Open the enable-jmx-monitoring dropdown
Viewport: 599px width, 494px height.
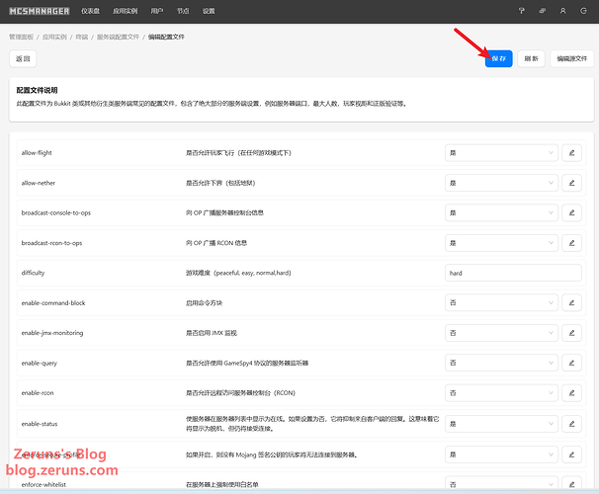tap(501, 333)
